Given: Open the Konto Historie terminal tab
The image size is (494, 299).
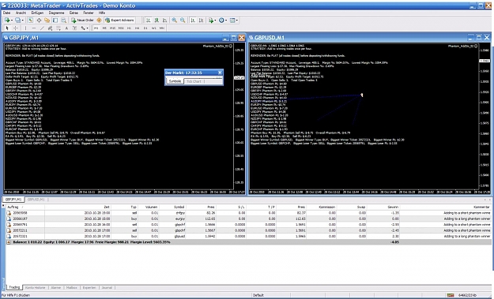Looking at the screenshot, I should (36, 287).
